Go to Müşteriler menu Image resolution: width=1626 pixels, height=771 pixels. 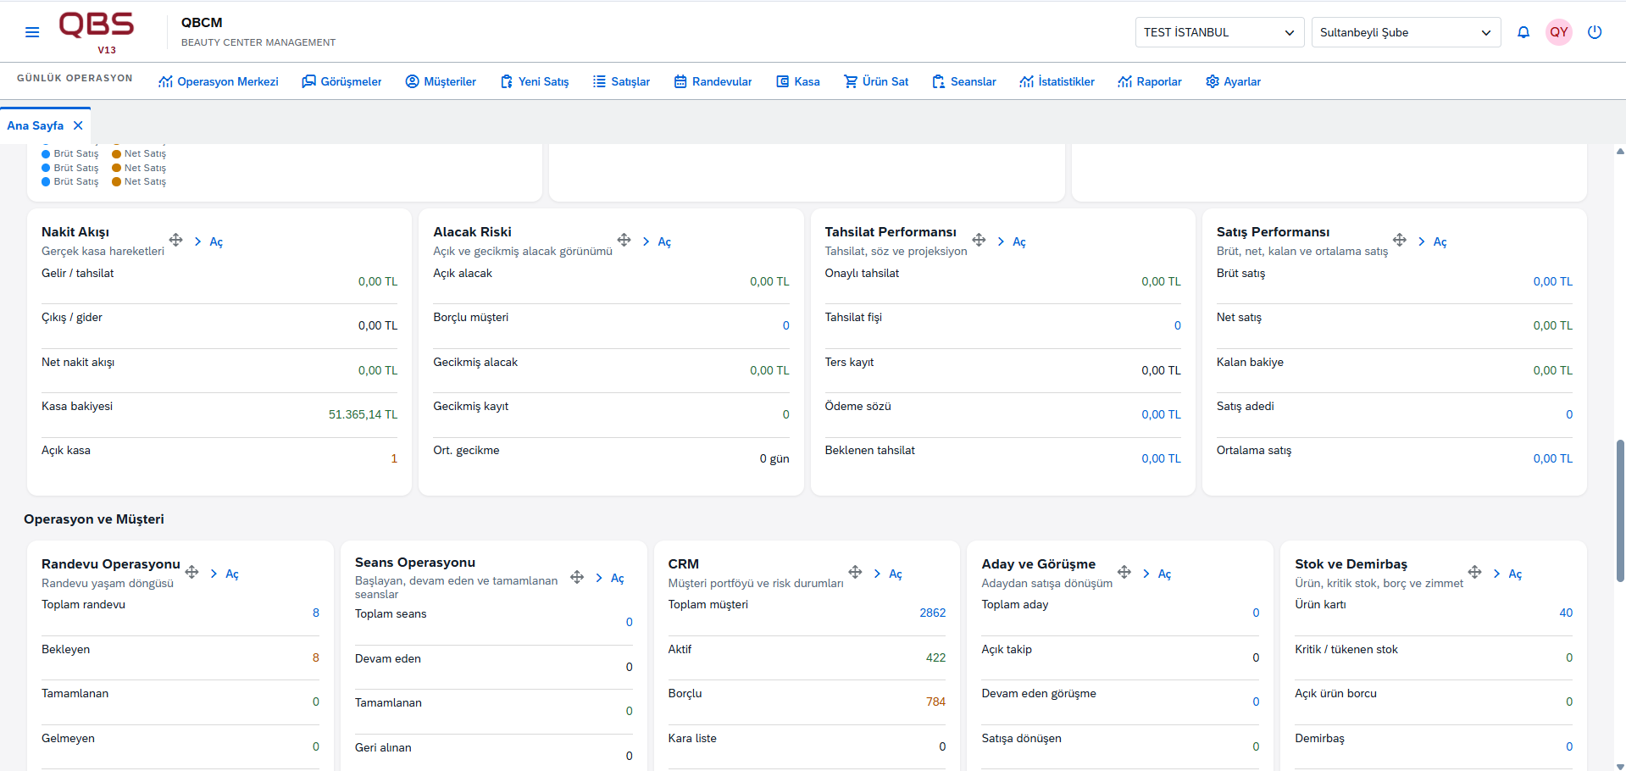click(441, 81)
